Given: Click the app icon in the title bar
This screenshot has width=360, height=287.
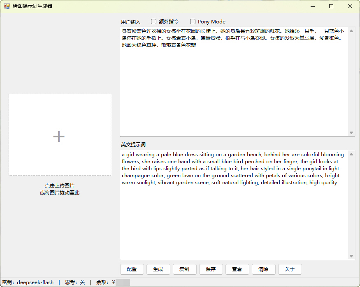Looking at the screenshot, I should tap(7, 6).
